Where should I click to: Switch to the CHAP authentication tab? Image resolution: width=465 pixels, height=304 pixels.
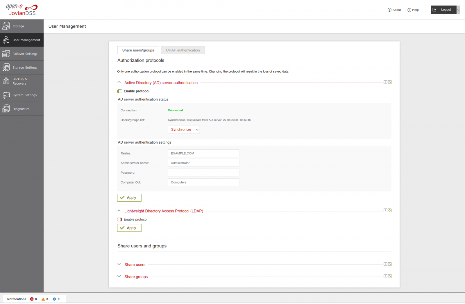point(183,50)
